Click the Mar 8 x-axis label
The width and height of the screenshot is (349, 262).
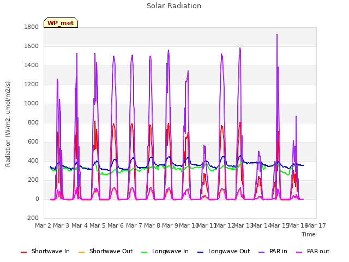(x=152, y=225)
